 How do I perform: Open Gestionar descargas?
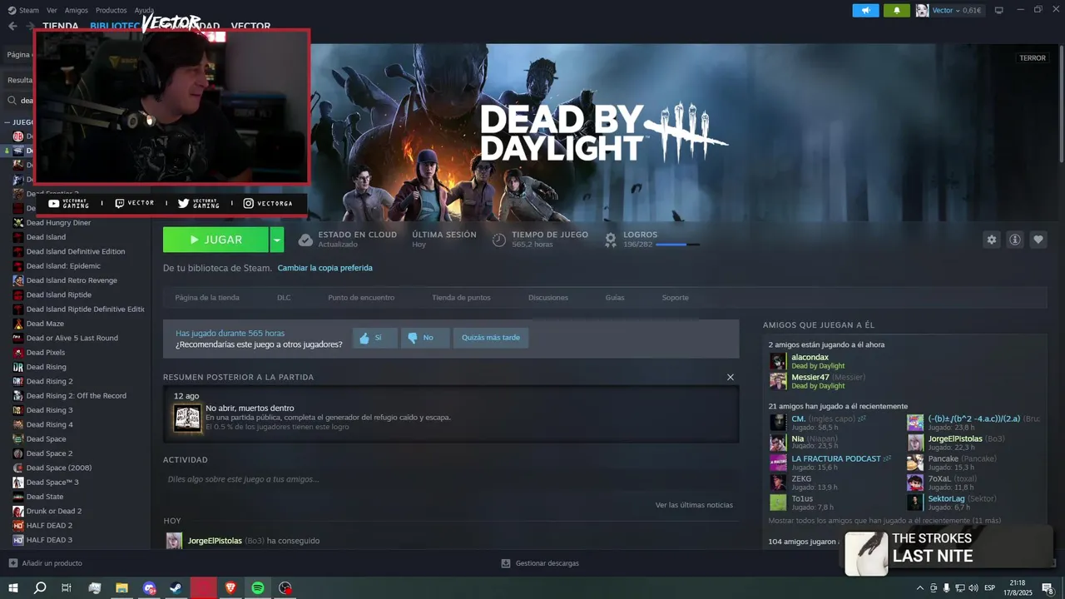click(540, 563)
